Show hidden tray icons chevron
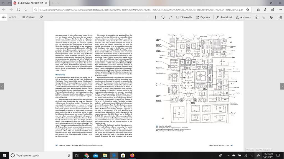Image resolution: width=284 pixels, height=159 pixels. tap(228, 155)
